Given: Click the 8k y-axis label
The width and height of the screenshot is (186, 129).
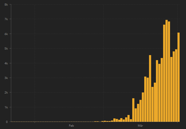Looking at the screenshot, I should pyautogui.click(x=6, y=5).
